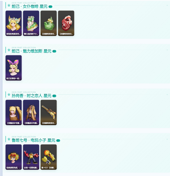This screenshot has height=176, width=170.
Task: Click the star icon beside 妲己·女仆咖啡
Action: click(x=9, y=5)
